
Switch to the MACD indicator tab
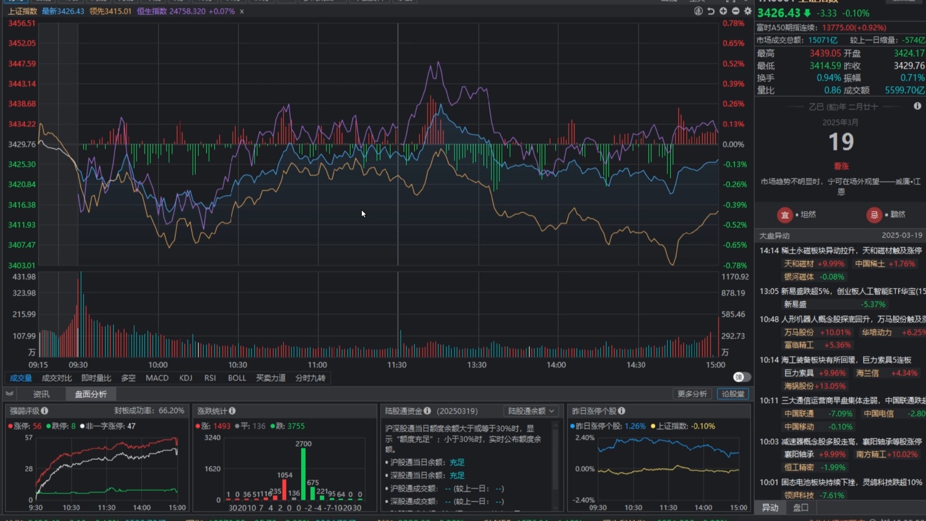point(157,378)
